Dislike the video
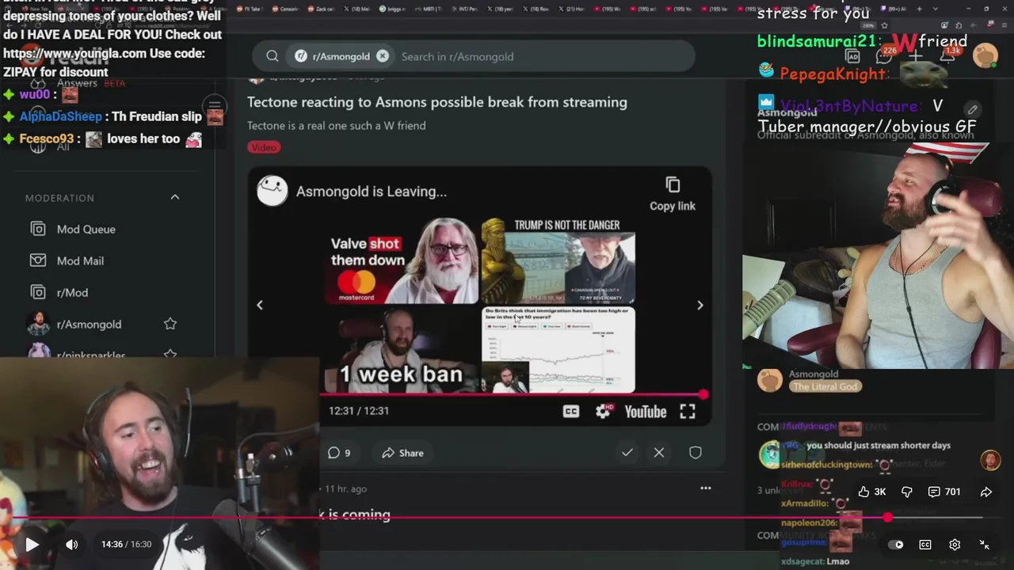Screen dimensions: 1014x570 tap(907, 492)
